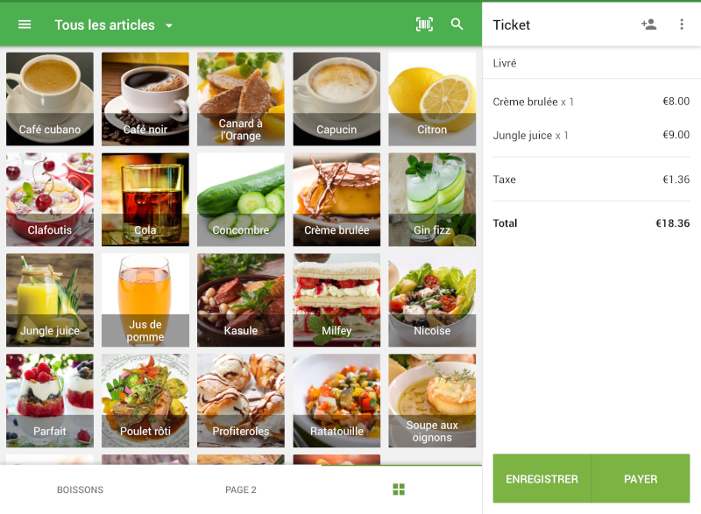The height and width of the screenshot is (514, 701).
Task: Select the Canard à l'Orange item
Action: pos(240,99)
